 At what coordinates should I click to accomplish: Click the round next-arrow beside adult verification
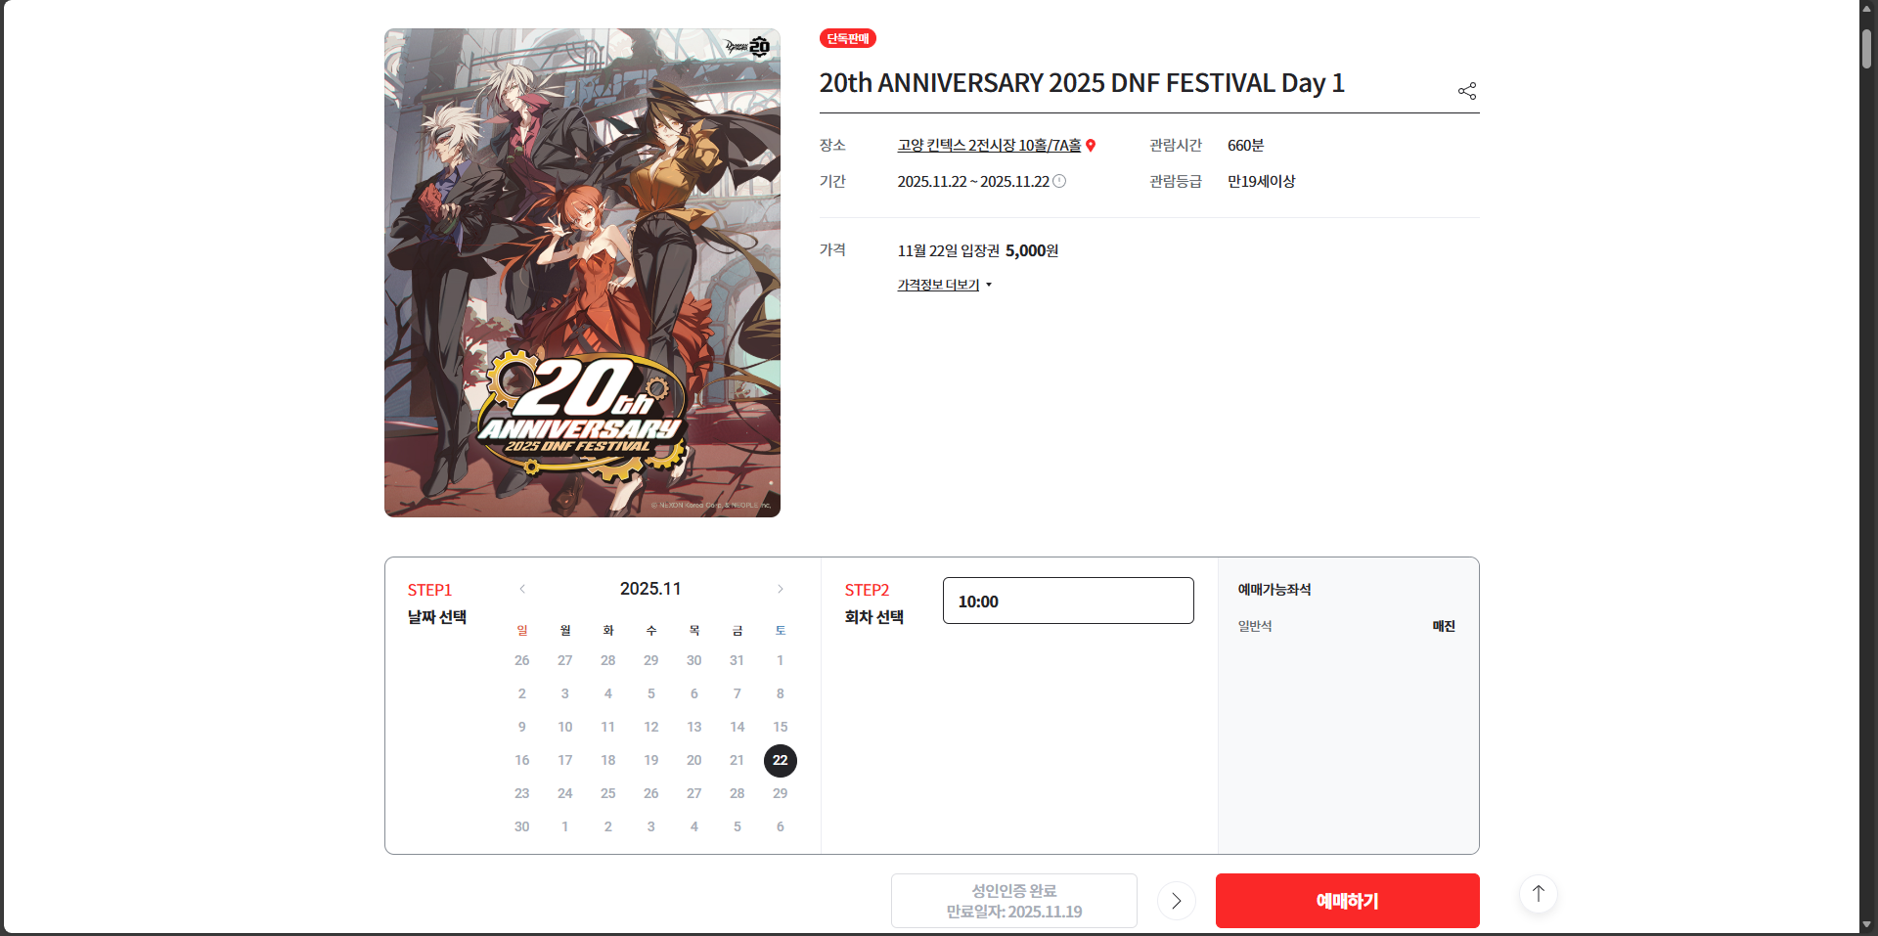[x=1176, y=901]
